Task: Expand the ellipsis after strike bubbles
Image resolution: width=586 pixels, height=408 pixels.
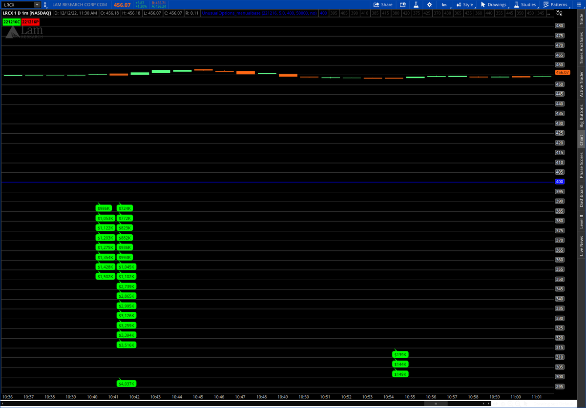Action: (549, 13)
